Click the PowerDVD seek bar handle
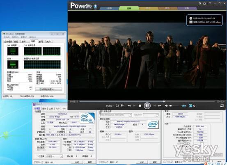 [163, 101]
